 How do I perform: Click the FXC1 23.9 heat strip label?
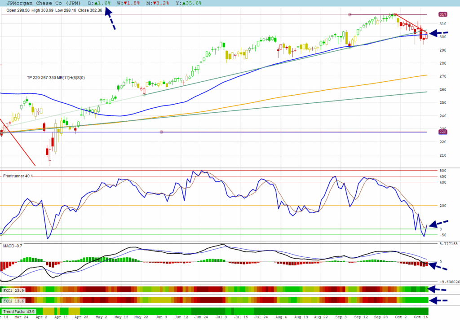13,290
